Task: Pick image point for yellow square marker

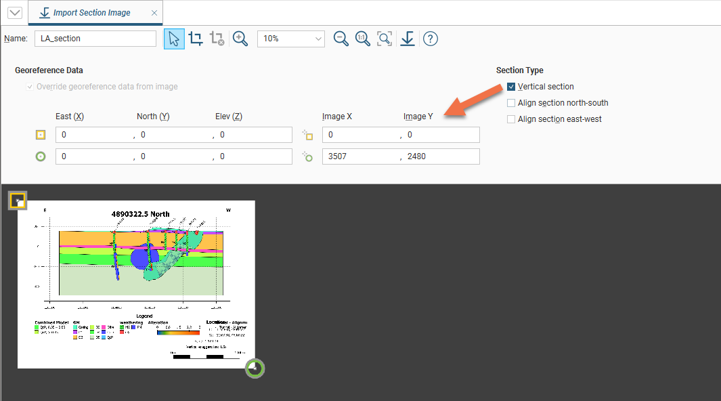Action: (308, 135)
